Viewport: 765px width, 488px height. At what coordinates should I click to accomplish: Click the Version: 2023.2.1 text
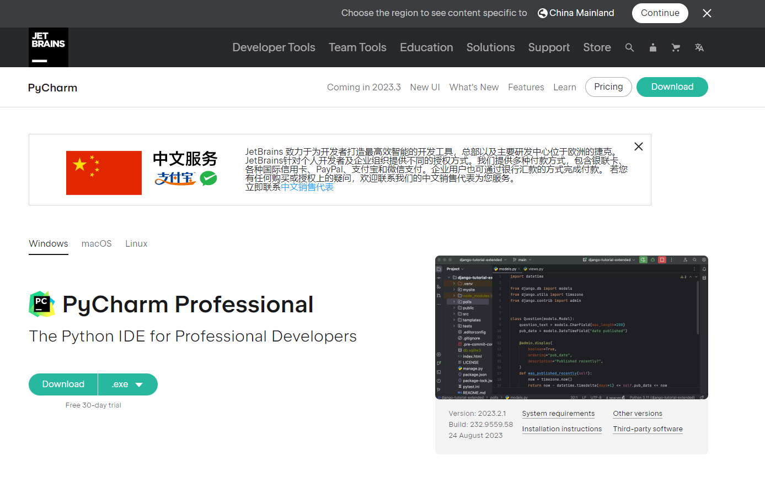pos(477,414)
